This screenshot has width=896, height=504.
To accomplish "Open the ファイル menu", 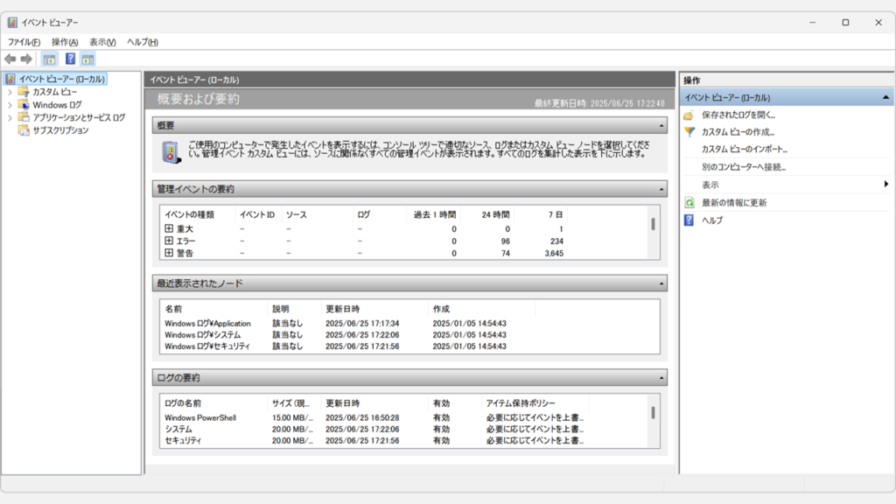I will coord(24,42).
